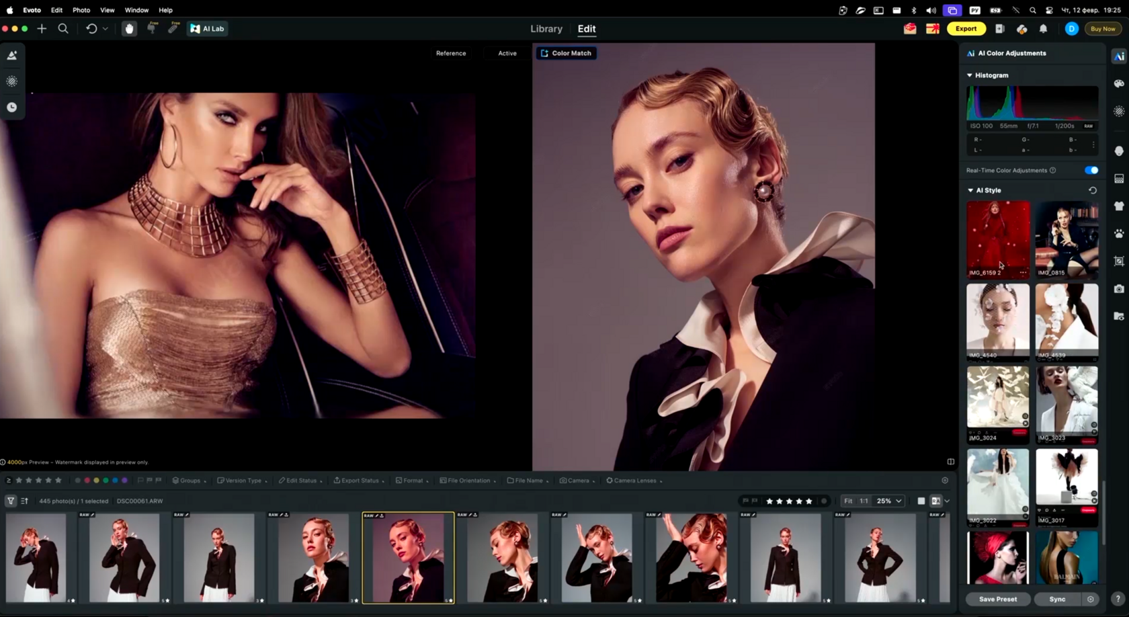Open the camera tethering panel icon

point(1119,289)
